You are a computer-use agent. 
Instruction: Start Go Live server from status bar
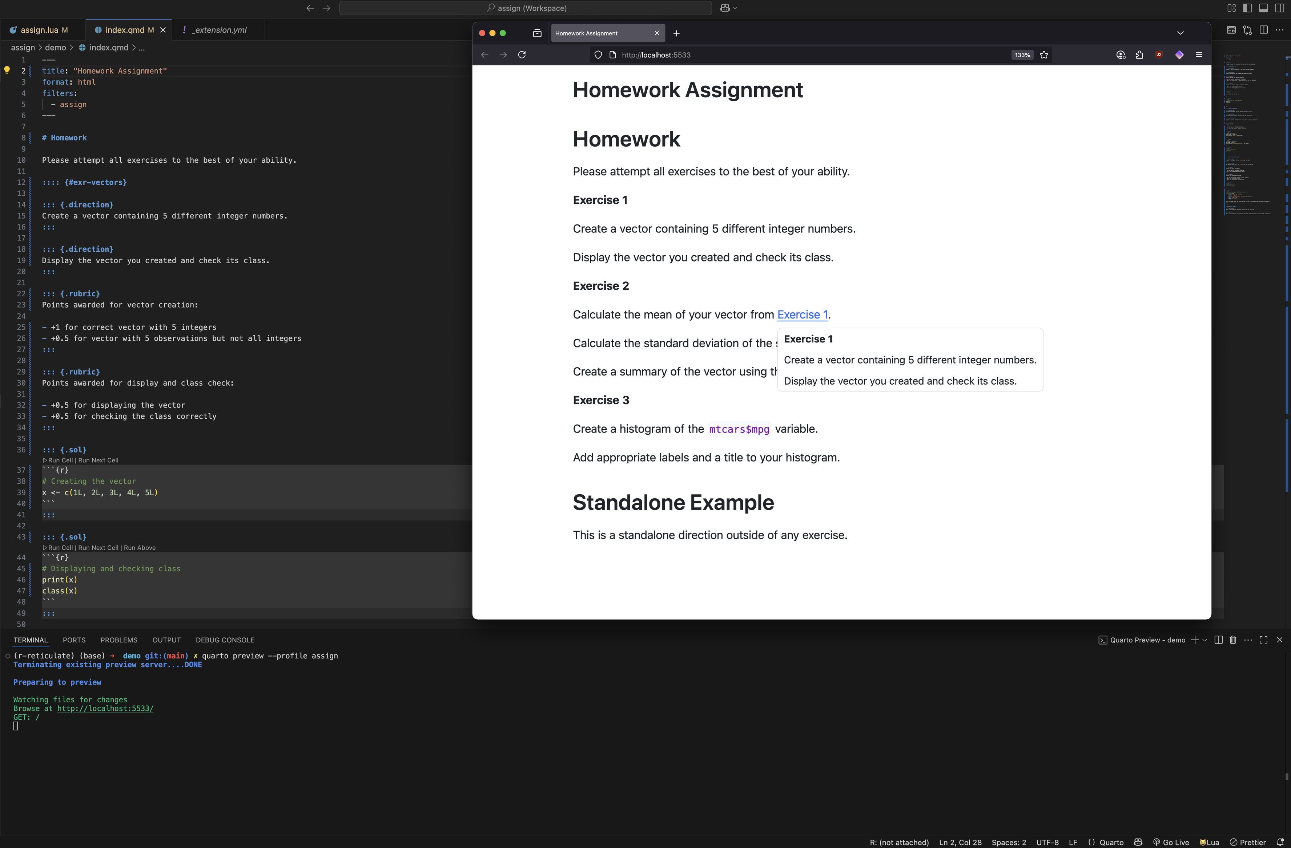pyautogui.click(x=1171, y=843)
